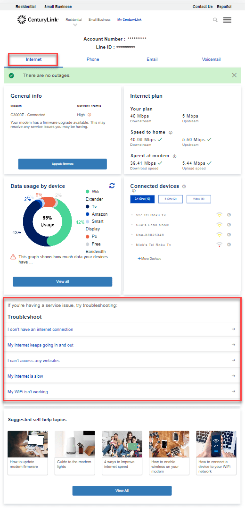Open How to update modem firmware card
This screenshot has width=245, height=508.
[x=27, y=453]
